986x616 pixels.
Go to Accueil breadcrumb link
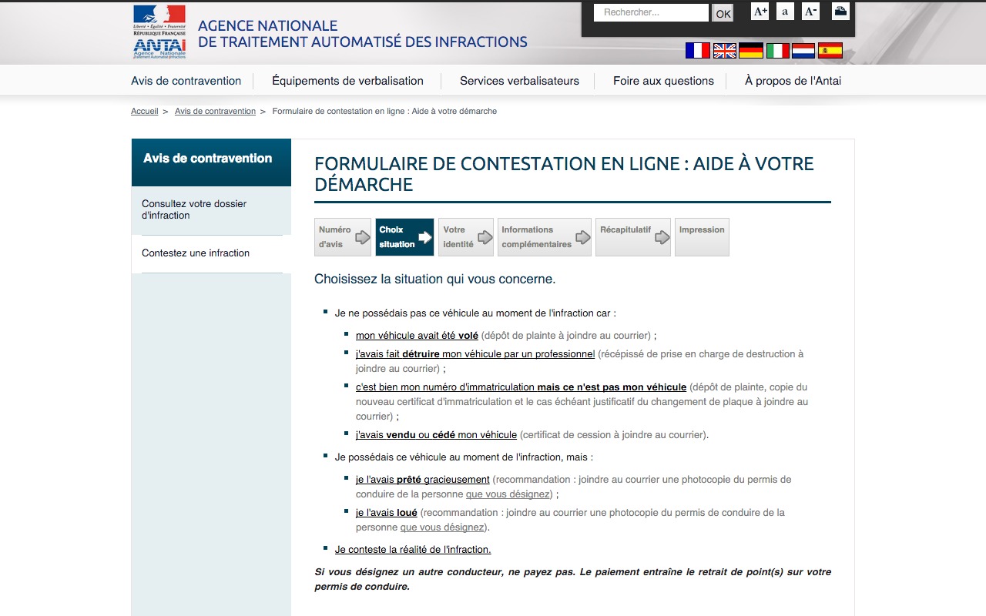click(x=144, y=111)
